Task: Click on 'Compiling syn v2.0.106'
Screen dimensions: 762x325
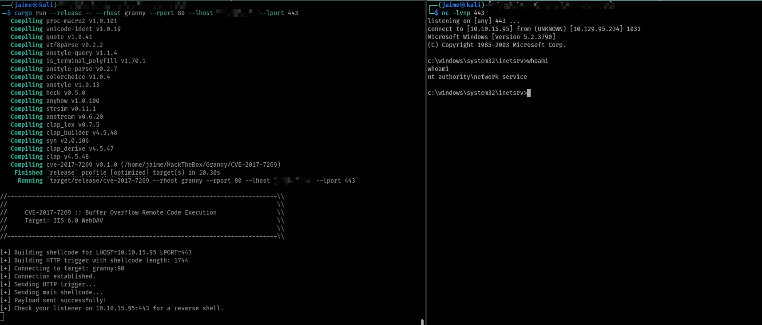Action: coord(50,141)
